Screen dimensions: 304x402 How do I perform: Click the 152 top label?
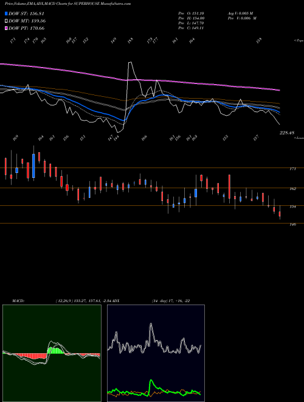[x=86, y=40]
